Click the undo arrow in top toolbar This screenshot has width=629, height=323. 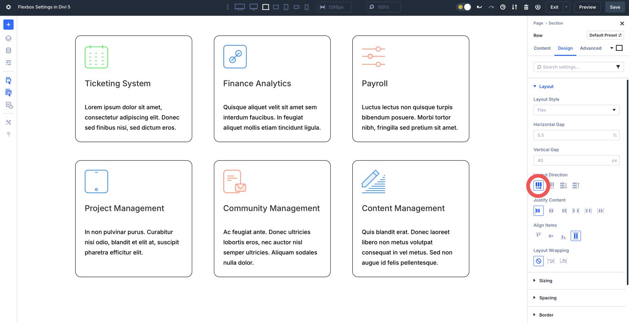click(x=479, y=7)
